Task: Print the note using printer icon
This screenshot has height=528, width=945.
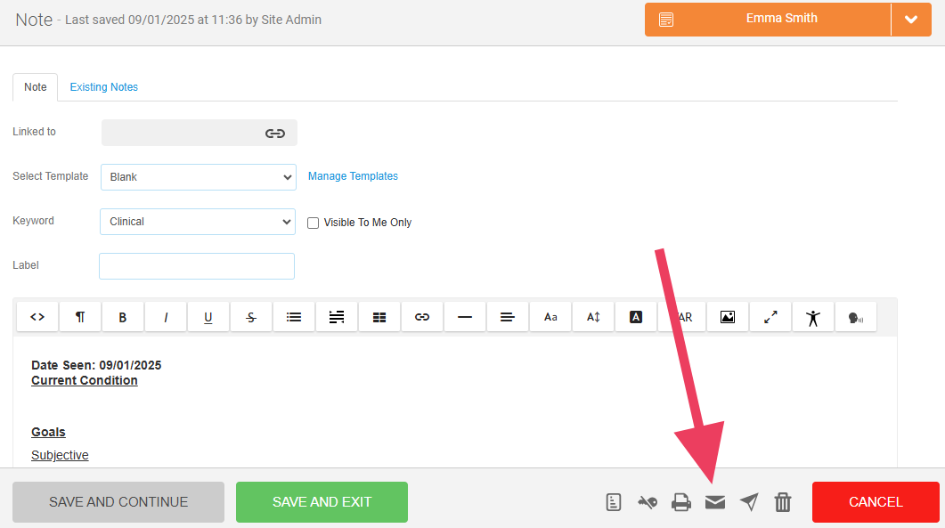Action: pos(681,502)
